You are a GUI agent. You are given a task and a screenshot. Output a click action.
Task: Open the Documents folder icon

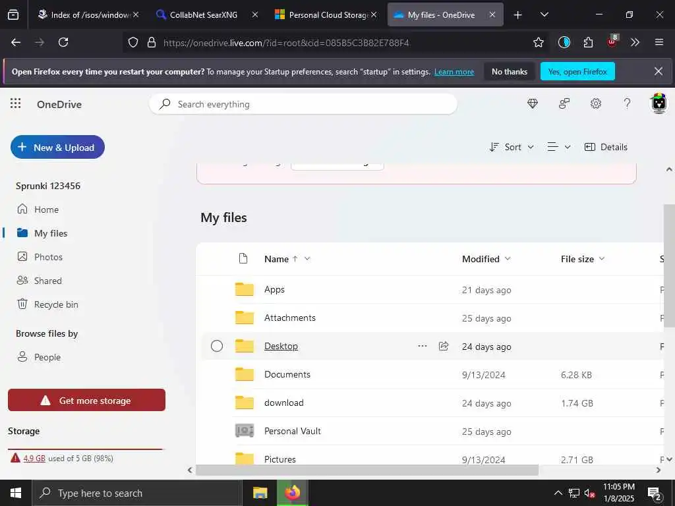[244, 374]
